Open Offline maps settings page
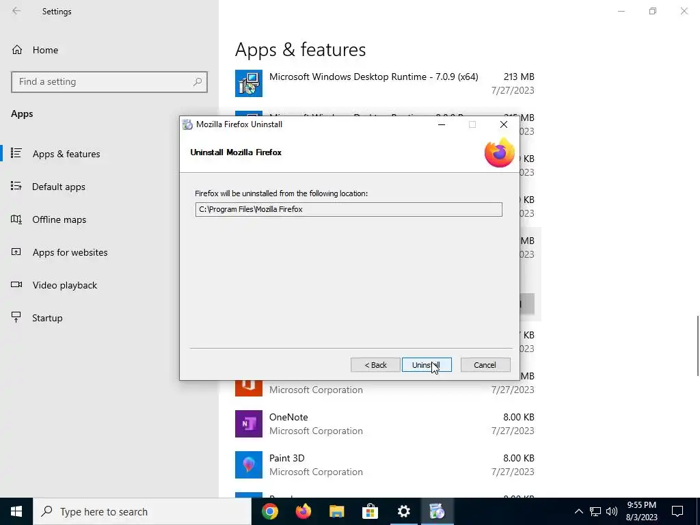700x525 pixels. tap(59, 219)
